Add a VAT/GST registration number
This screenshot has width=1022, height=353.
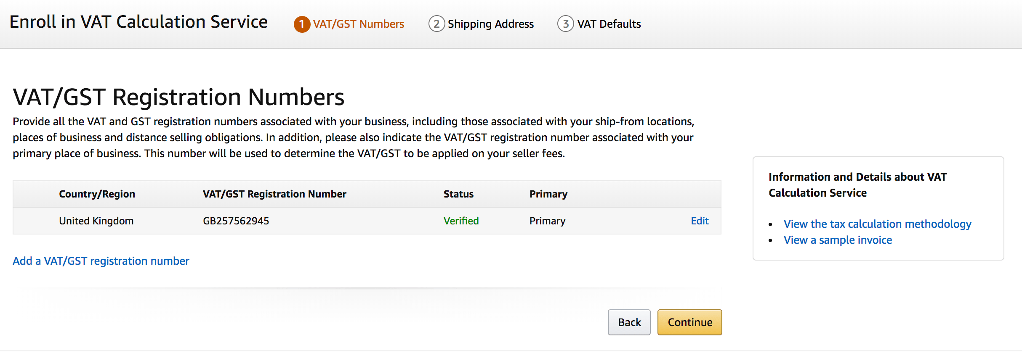[x=101, y=261]
